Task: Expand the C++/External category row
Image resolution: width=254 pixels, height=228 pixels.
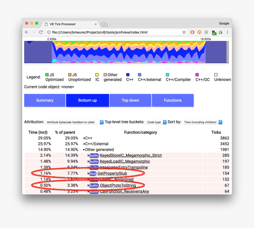Action: click(84, 144)
